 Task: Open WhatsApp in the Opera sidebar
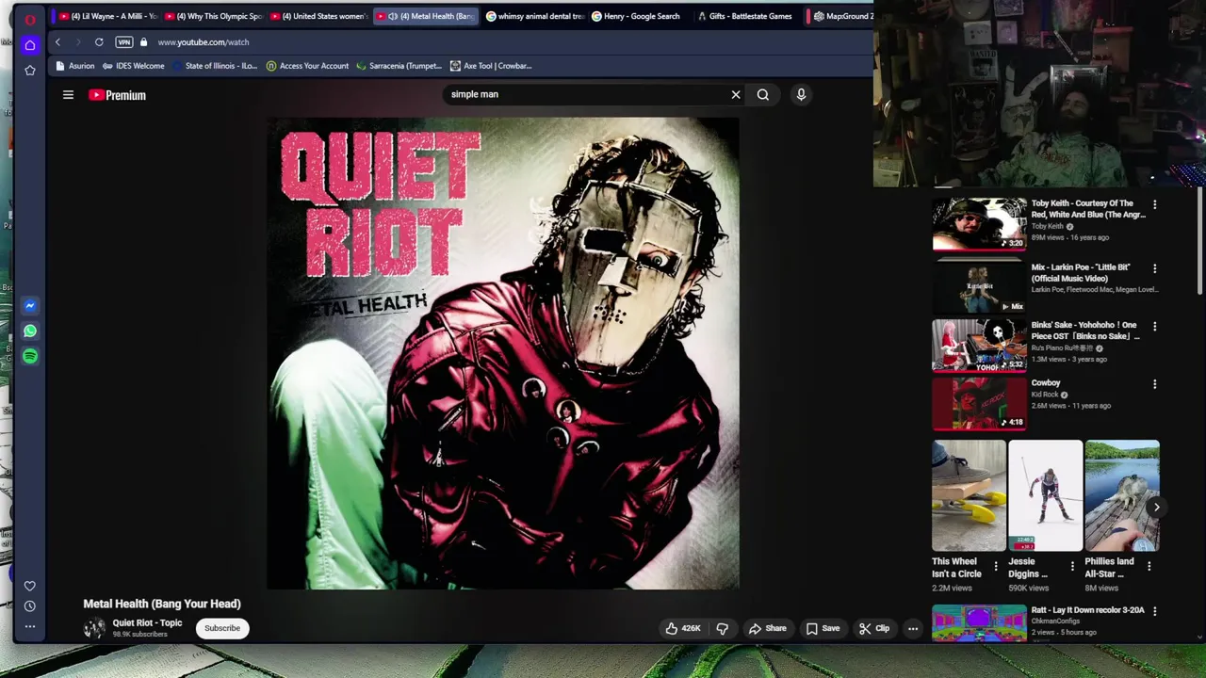[30, 331]
